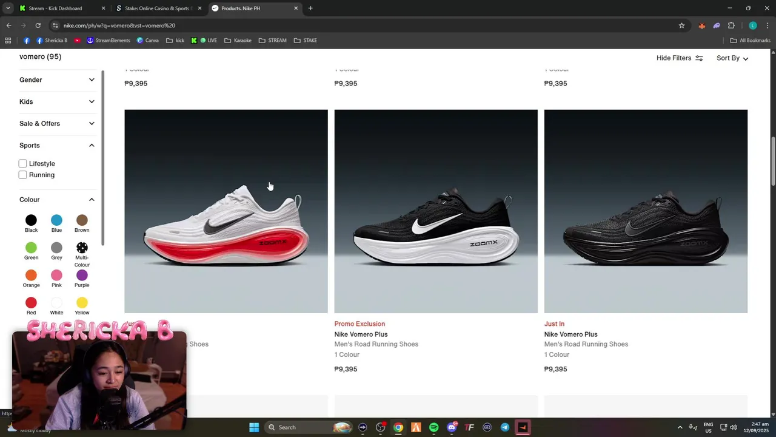Image resolution: width=776 pixels, height=437 pixels.
Task: Open Telegram from the taskbar
Action: [x=505, y=427]
